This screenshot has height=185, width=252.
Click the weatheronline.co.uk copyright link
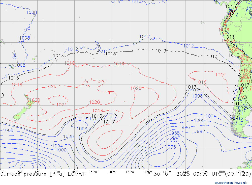click(231, 182)
